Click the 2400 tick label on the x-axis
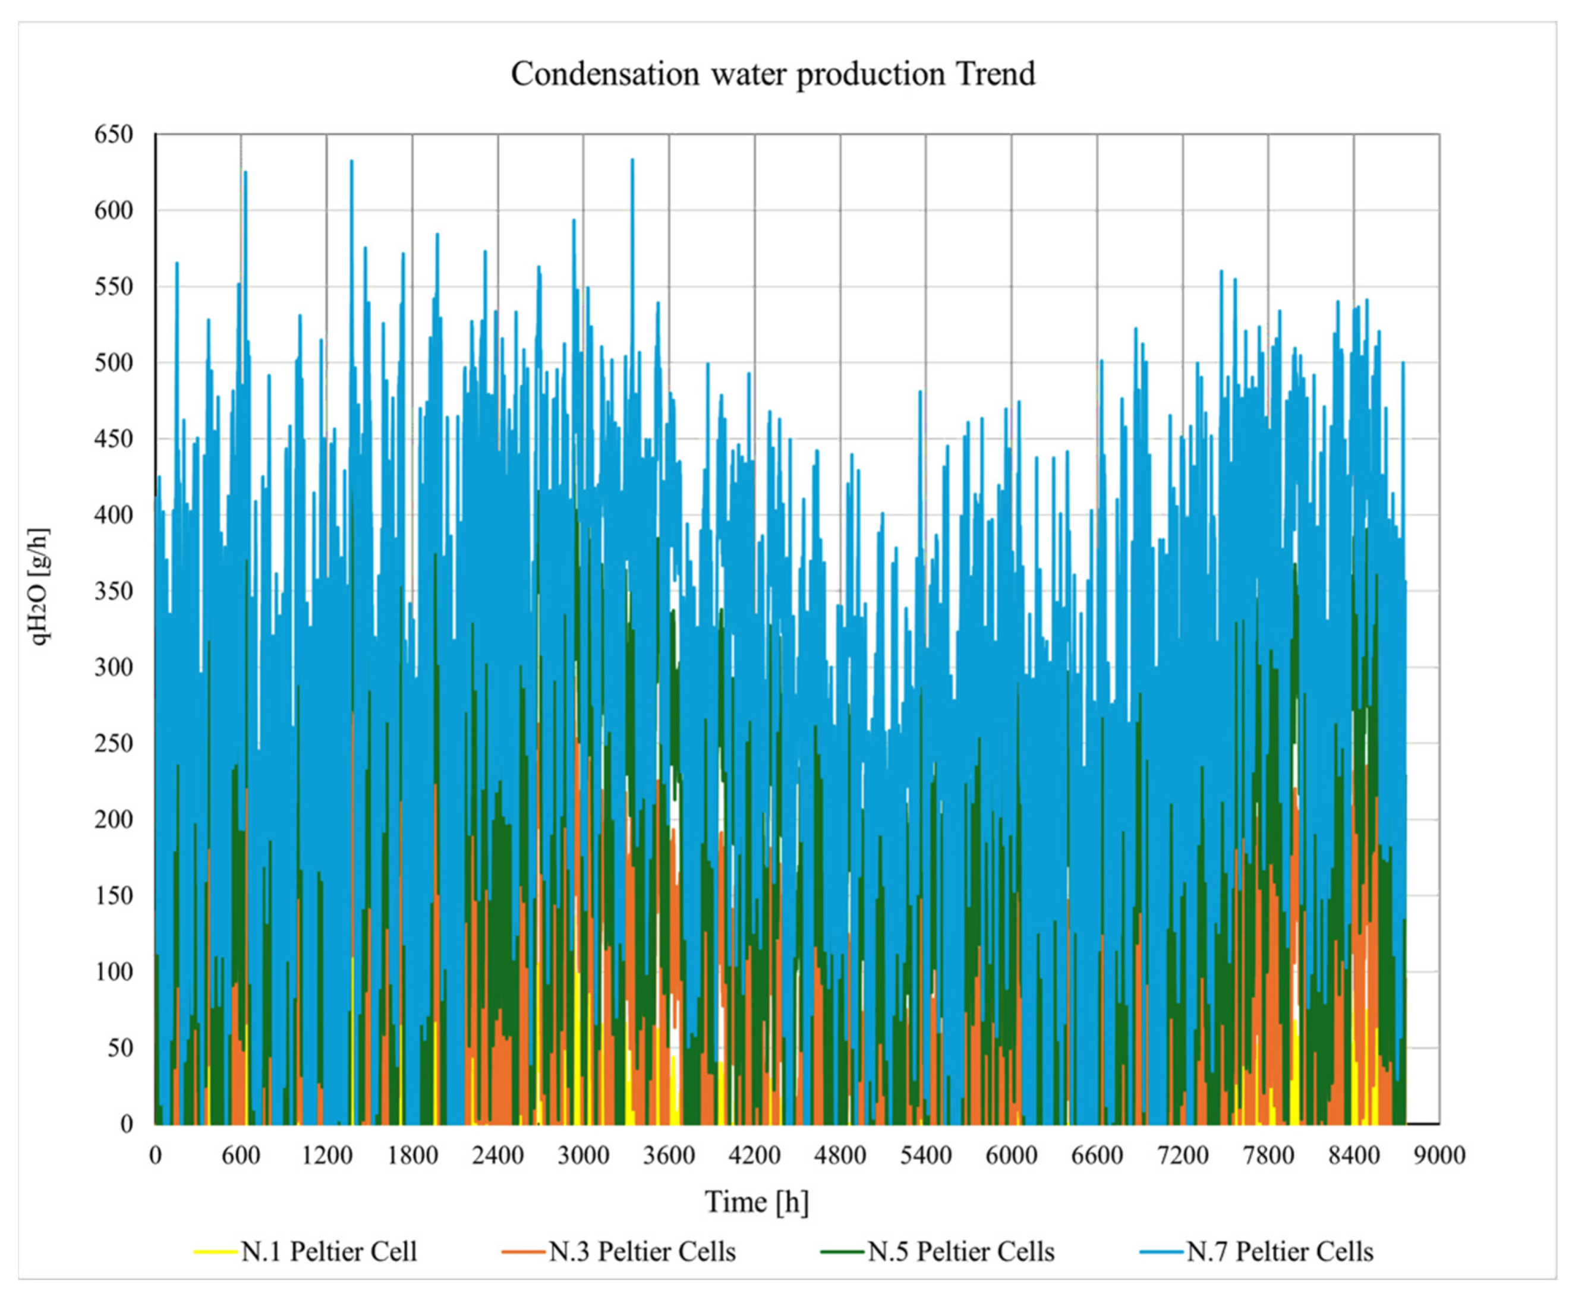1572x1294 pixels. tap(497, 1154)
